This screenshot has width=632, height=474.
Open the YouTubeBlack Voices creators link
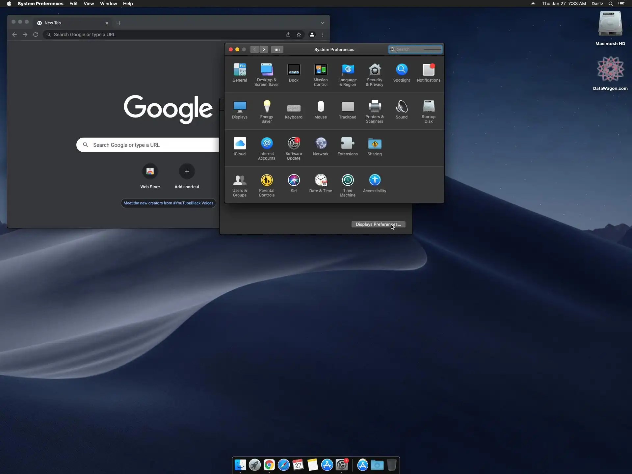point(168,203)
